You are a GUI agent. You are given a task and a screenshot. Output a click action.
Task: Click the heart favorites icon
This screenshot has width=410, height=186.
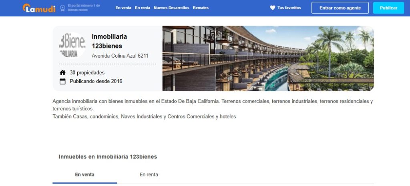[272, 8]
